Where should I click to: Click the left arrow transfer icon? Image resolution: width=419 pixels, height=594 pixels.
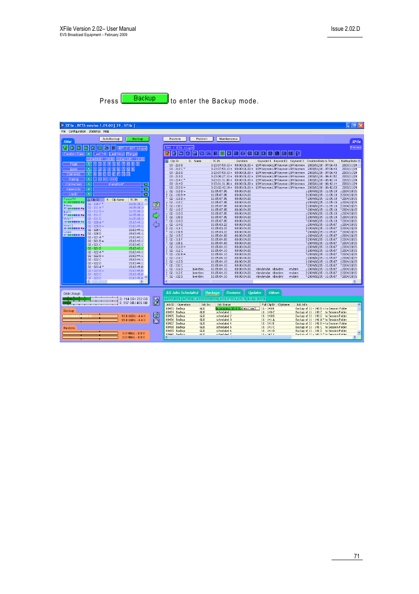pos(156,224)
